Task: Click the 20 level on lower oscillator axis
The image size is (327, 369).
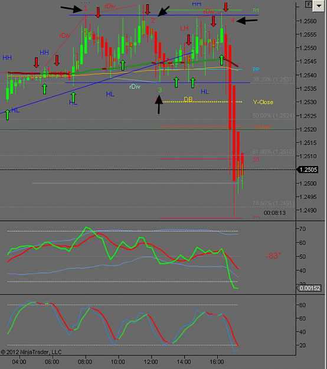Action: pos(303,345)
